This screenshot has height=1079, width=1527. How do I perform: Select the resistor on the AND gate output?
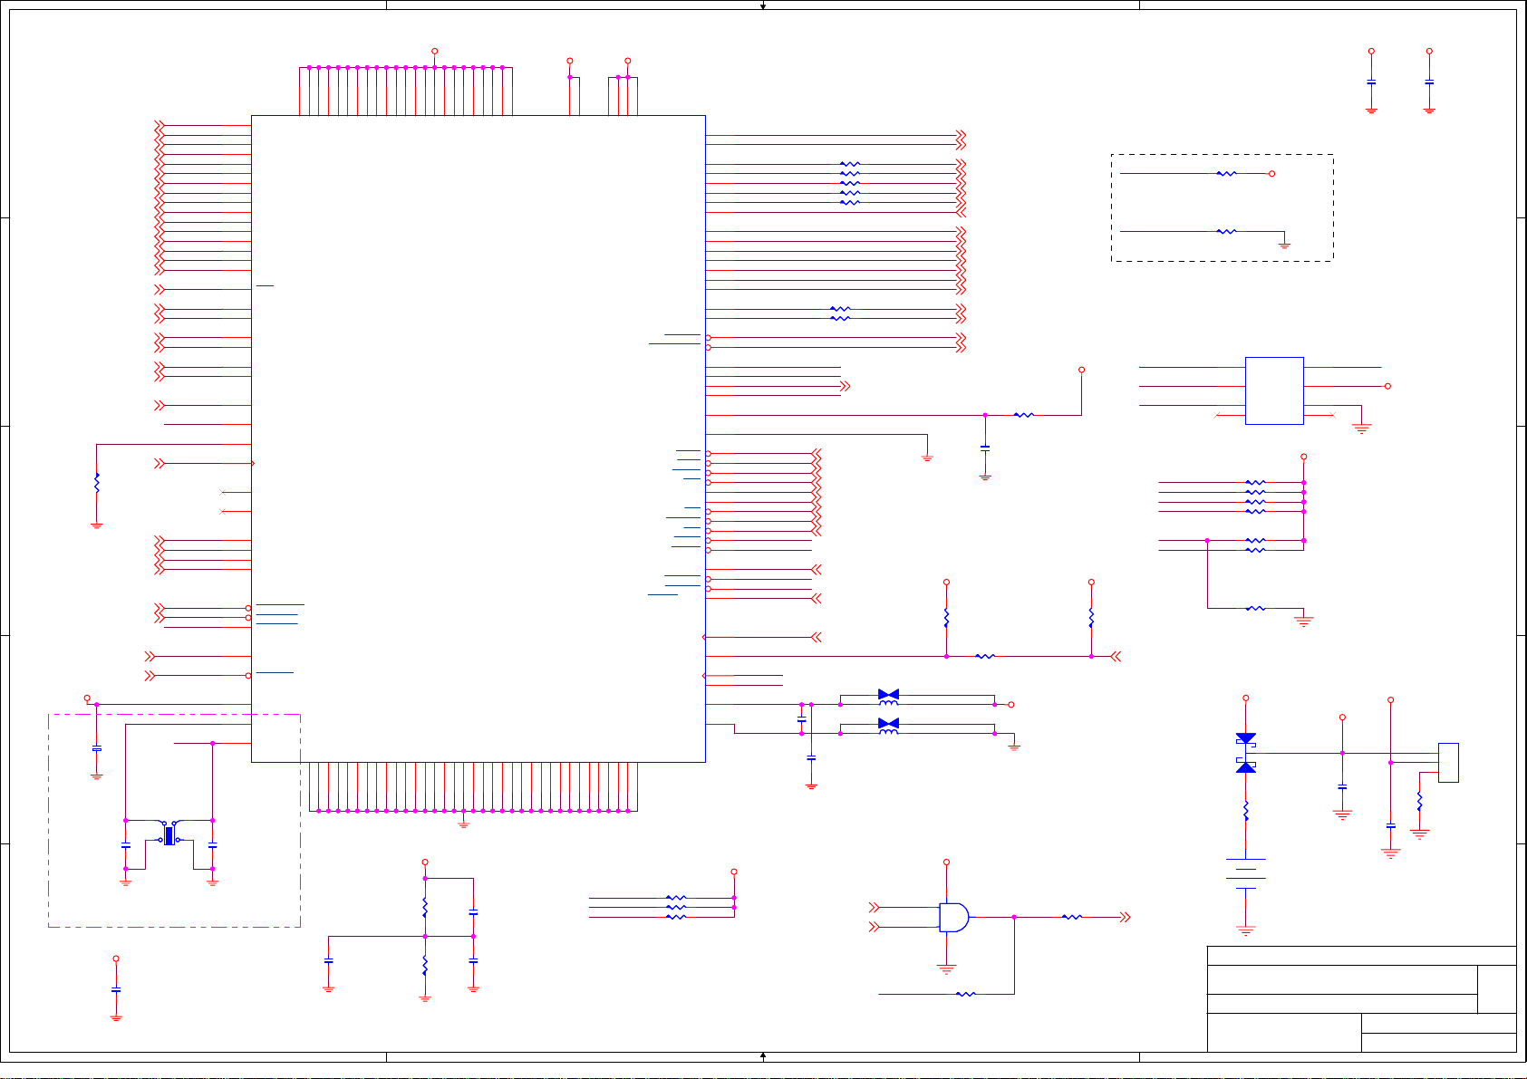(1072, 917)
